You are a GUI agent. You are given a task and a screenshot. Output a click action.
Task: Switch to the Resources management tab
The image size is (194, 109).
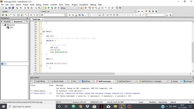pos(18,21)
